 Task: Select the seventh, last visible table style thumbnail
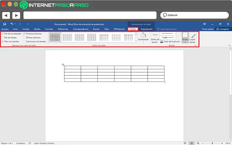tap(128, 37)
